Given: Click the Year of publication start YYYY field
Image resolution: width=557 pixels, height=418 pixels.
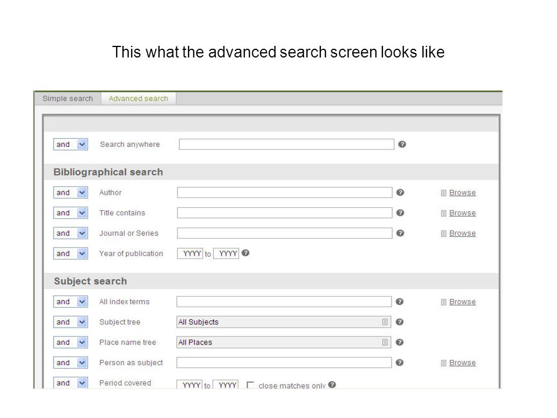Looking at the screenshot, I should pos(190,254).
